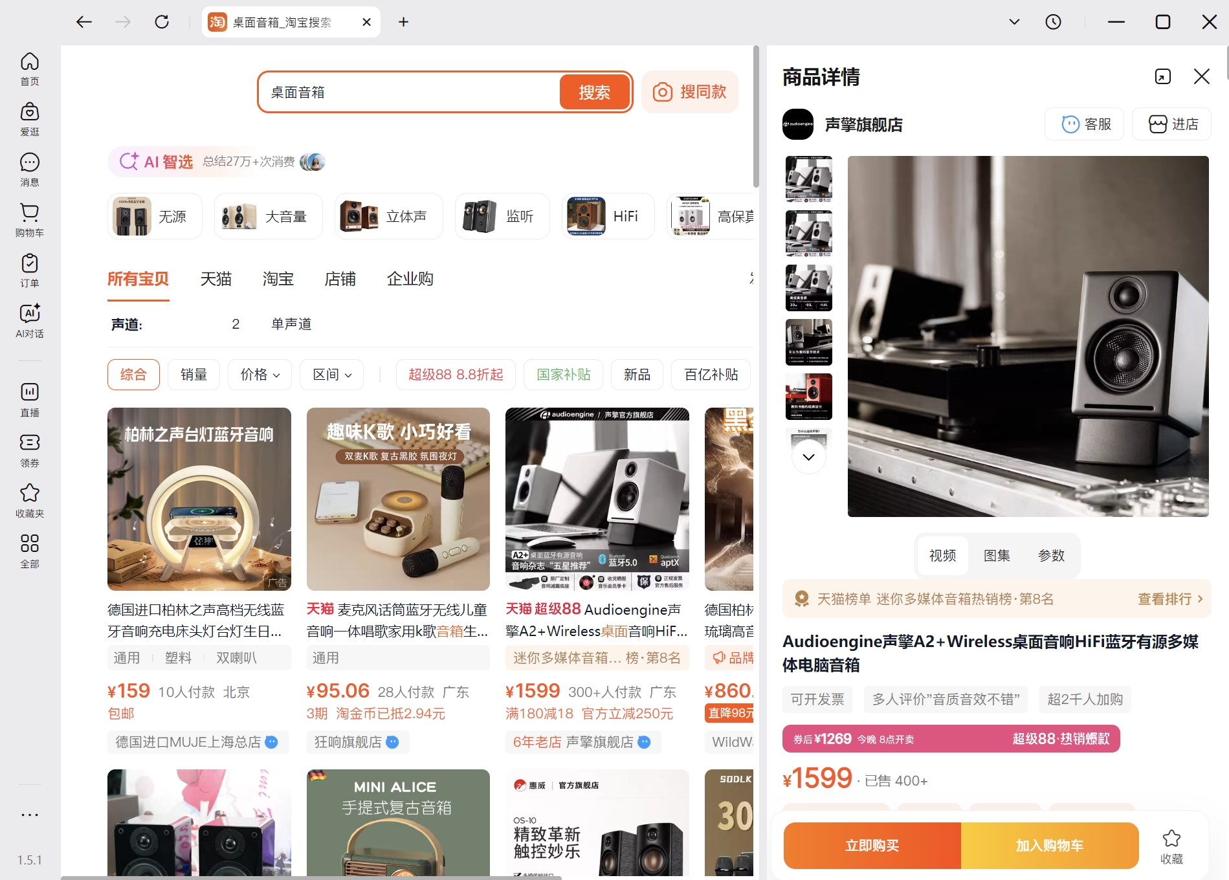Open the 直播 livestream section

click(30, 399)
